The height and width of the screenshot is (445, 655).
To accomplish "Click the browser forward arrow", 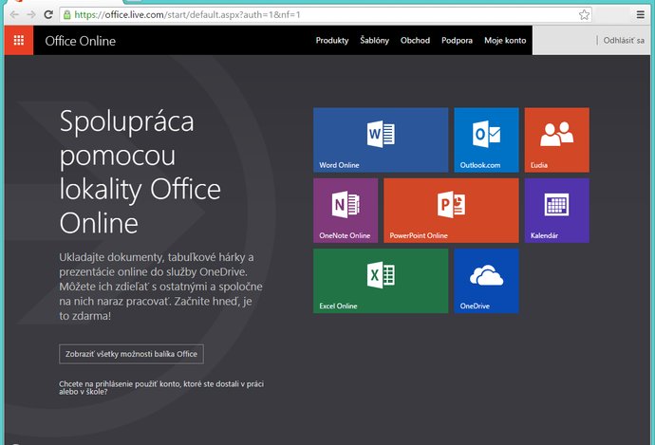I will [x=31, y=14].
